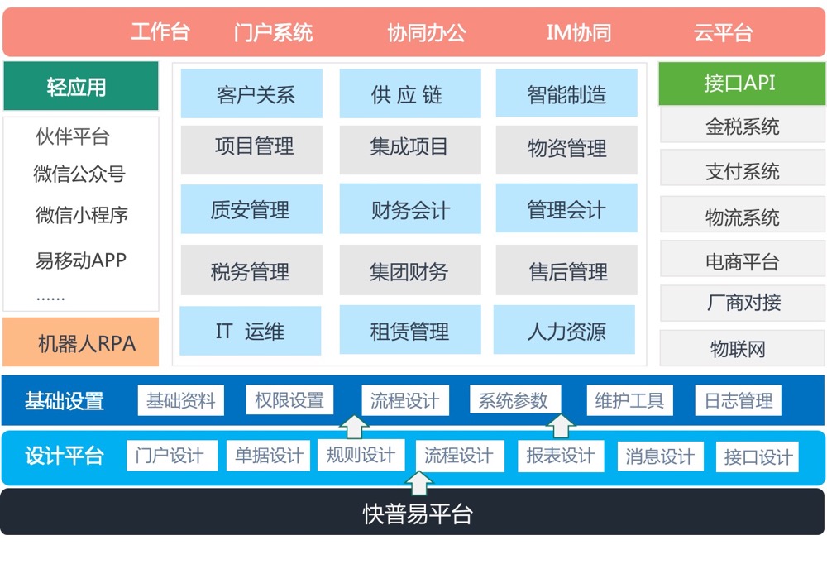Screen dimensions: 827x583
Task: Switch to 门户系统 in the top bar
Action: (273, 32)
